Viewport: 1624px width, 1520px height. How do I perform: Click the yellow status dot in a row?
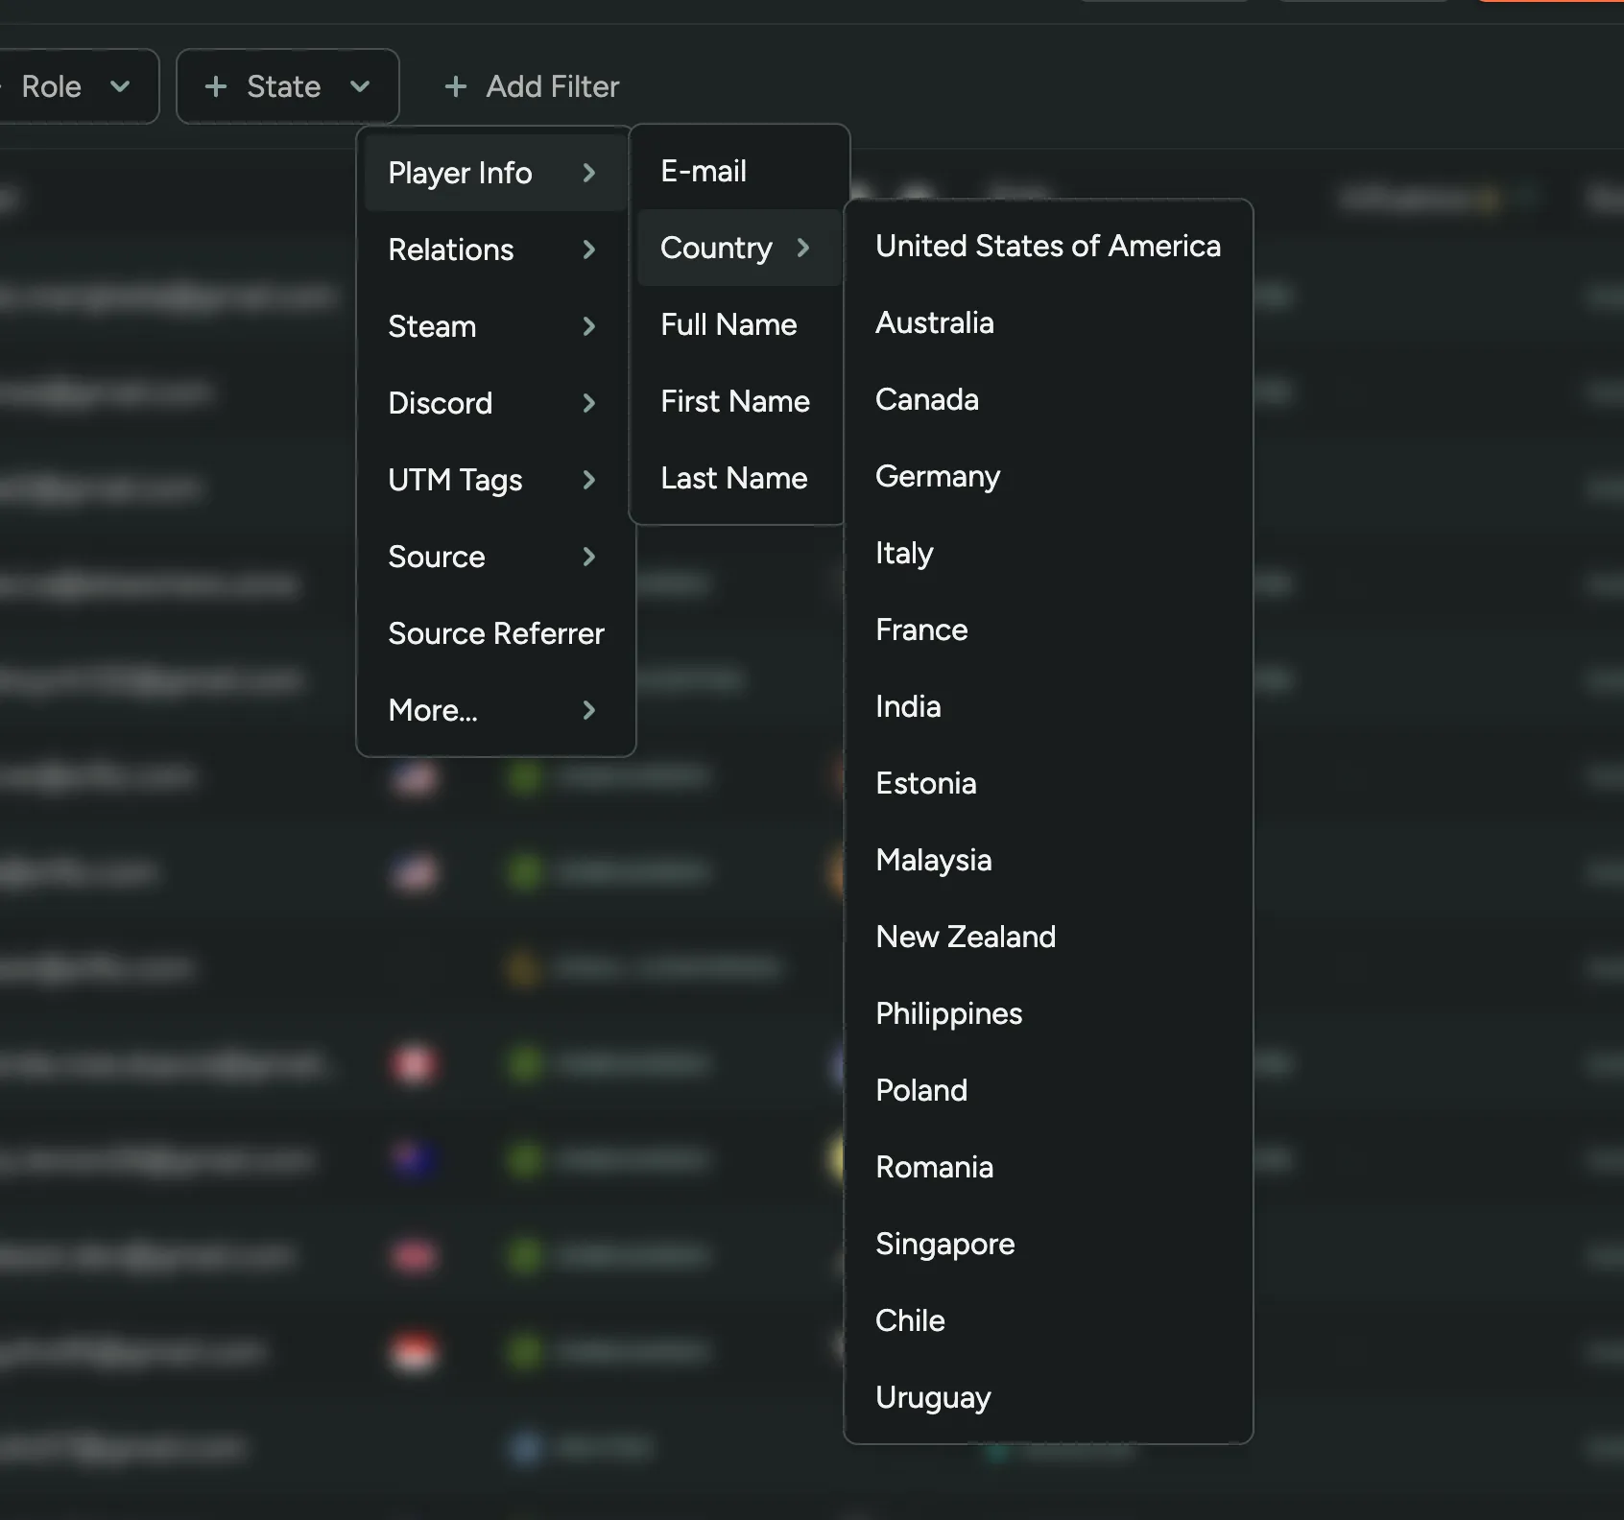point(521,966)
